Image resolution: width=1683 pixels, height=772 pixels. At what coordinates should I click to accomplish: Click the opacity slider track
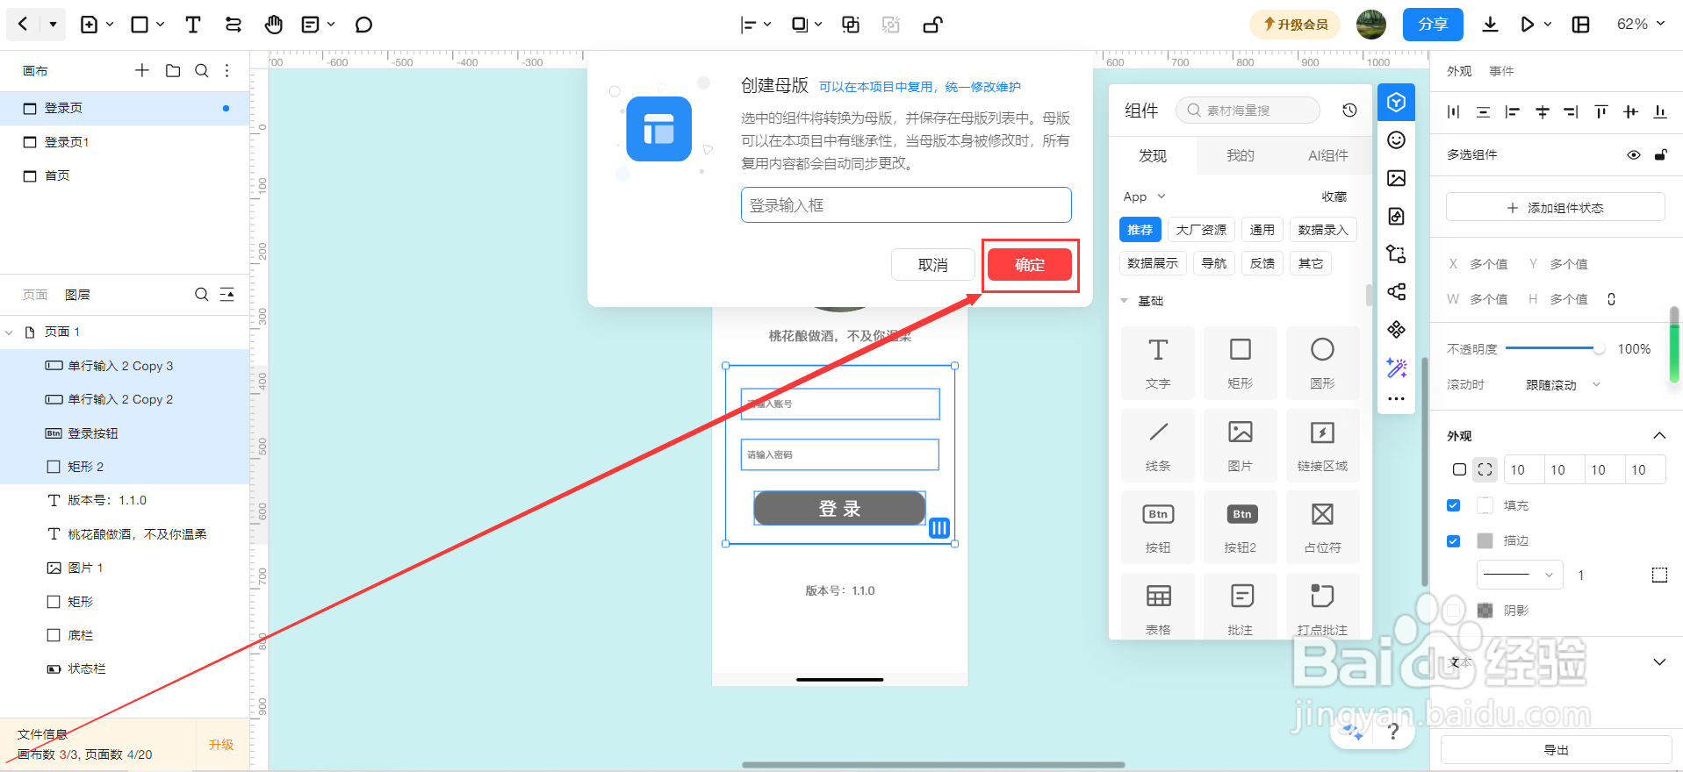click(1555, 348)
